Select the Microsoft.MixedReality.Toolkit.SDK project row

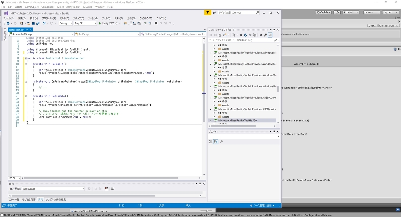click(242, 120)
